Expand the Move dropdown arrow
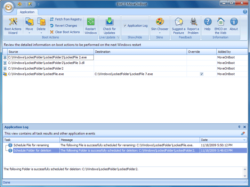The image size is (250, 187). (29, 33)
